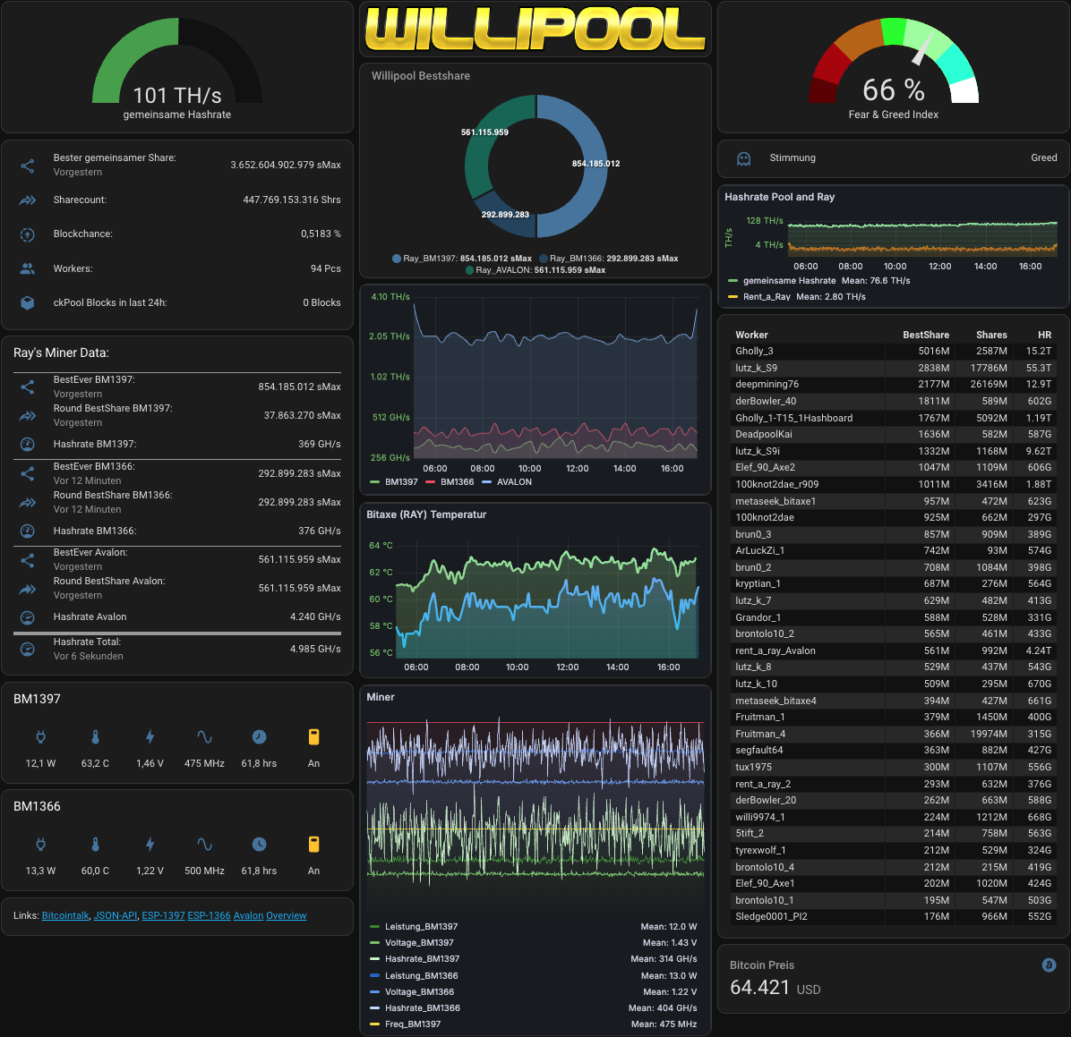Open the Bitaxe (RAY) Temperatur panel title
This screenshot has height=1037, width=1071.
coord(426,514)
